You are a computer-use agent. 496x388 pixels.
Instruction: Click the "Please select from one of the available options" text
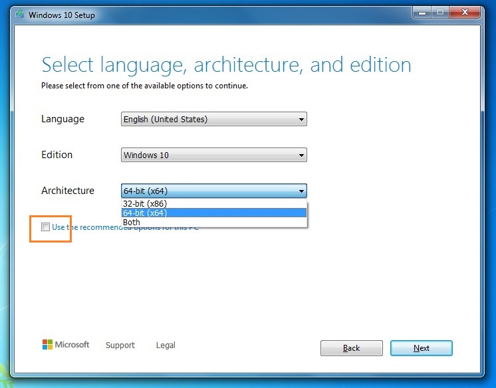coord(144,86)
